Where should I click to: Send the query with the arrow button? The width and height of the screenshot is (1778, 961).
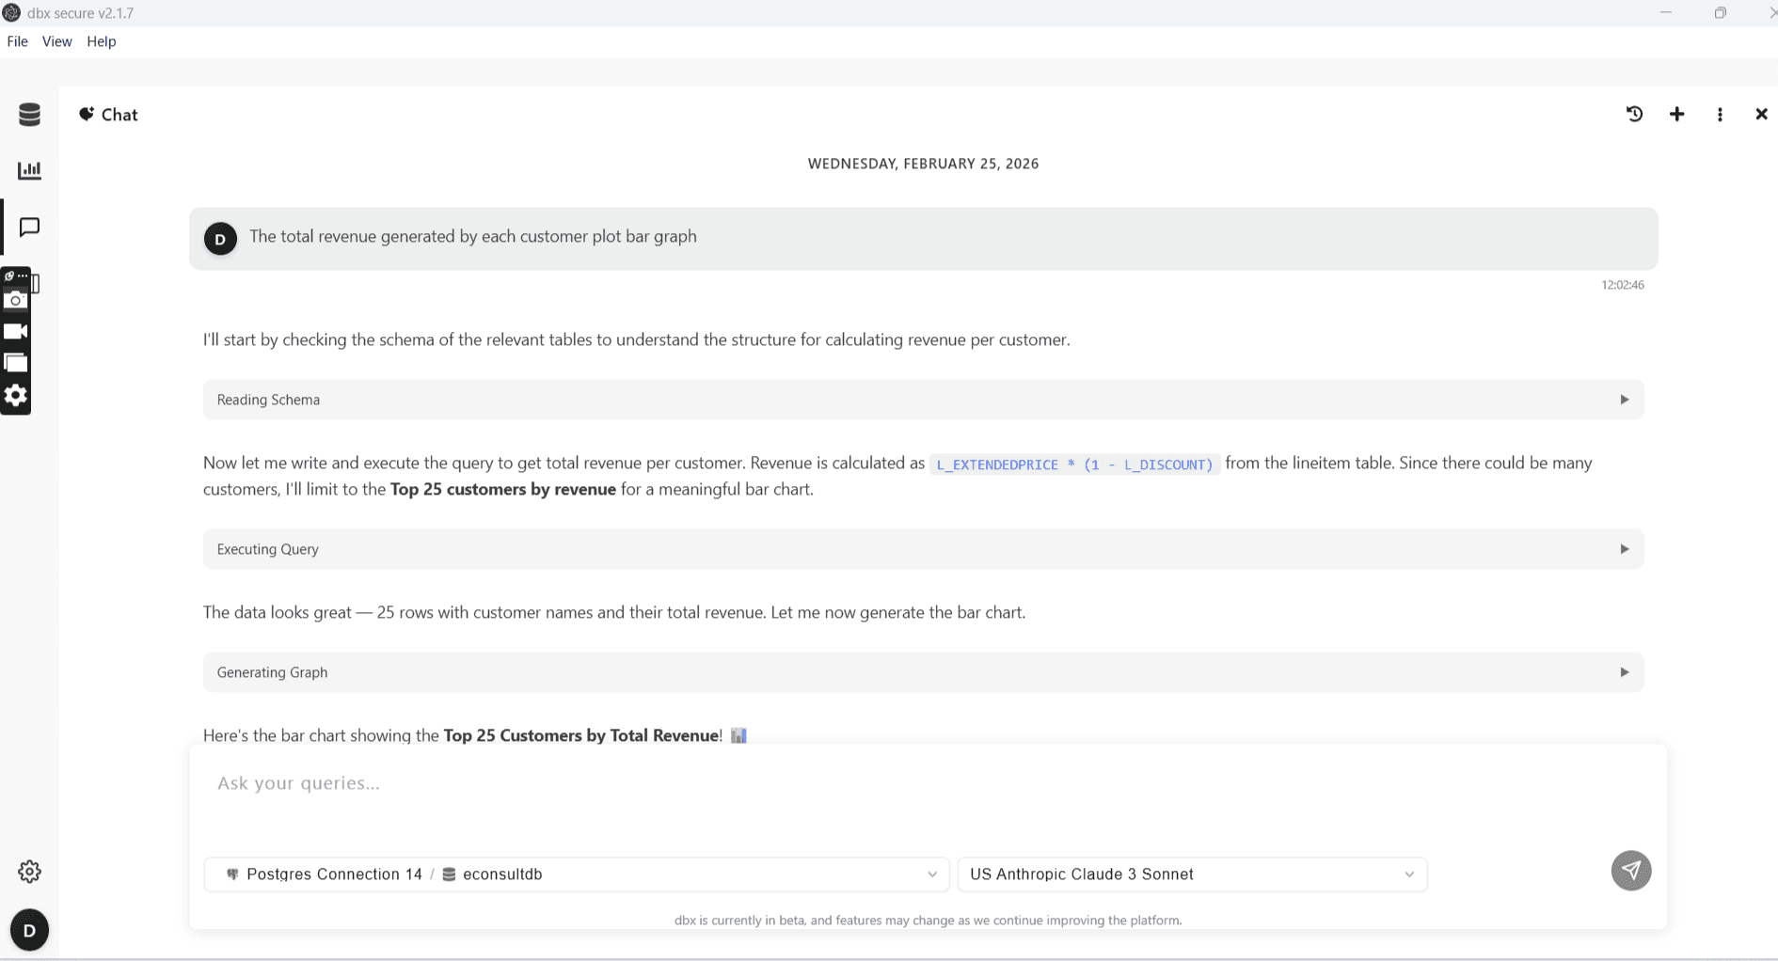point(1630,871)
